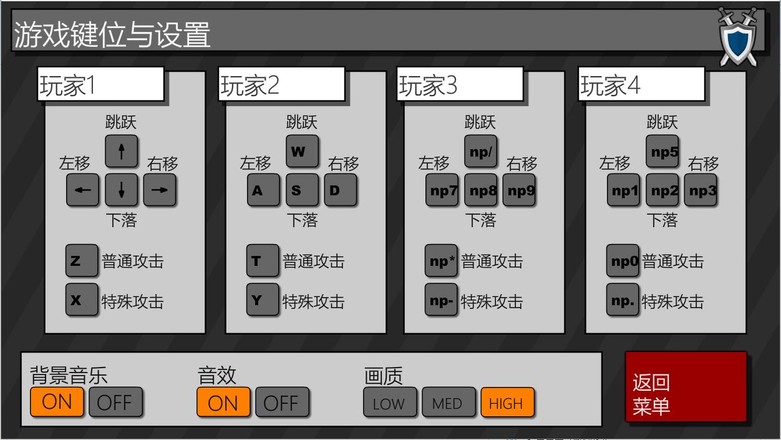Click the np* 普通攻击 key for 玩家3
Image resolution: width=781 pixels, height=440 pixels.
(441, 261)
